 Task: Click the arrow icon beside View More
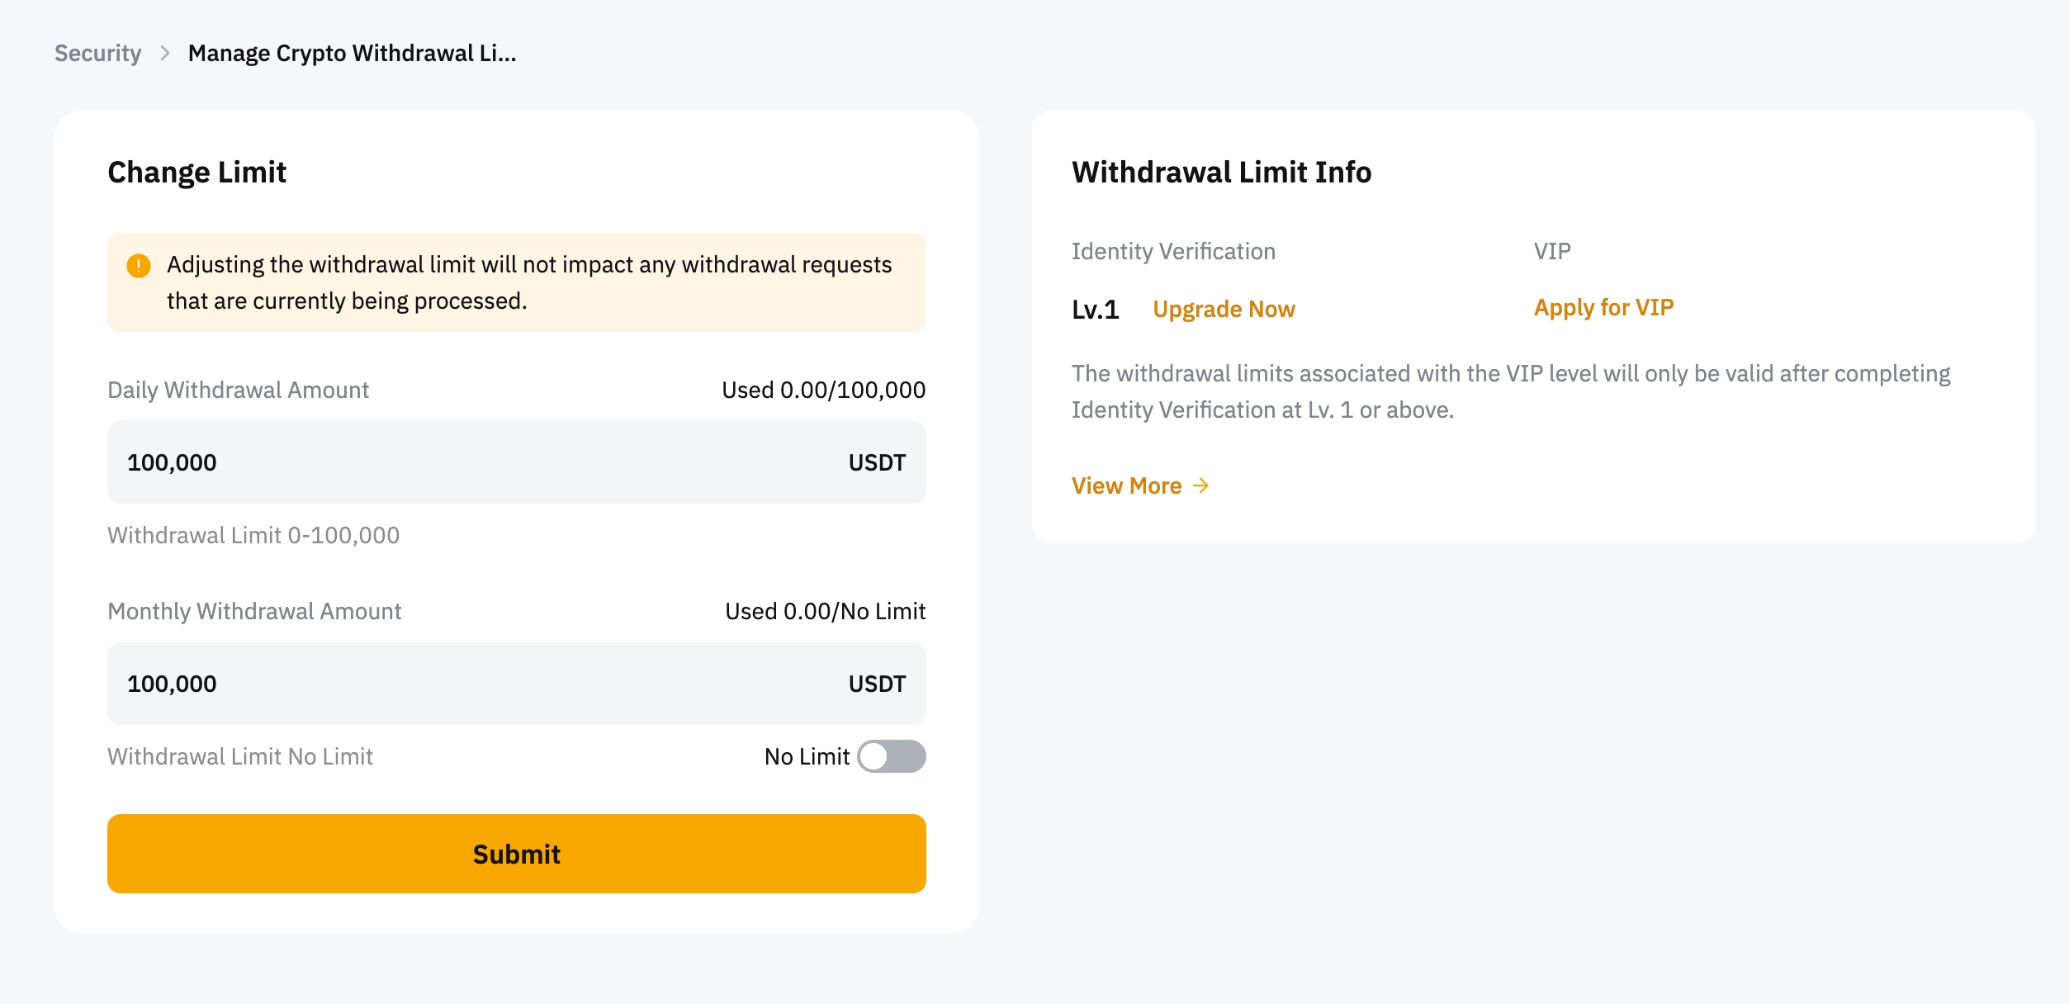(x=1201, y=485)
